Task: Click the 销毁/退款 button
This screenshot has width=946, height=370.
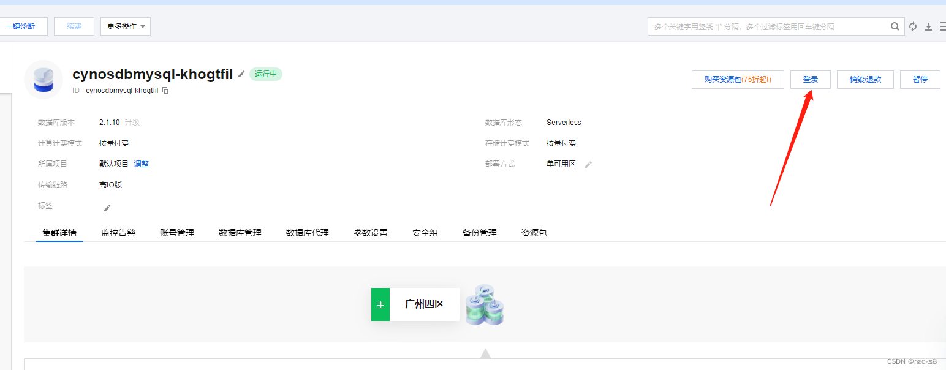Action: pos(865,80)
